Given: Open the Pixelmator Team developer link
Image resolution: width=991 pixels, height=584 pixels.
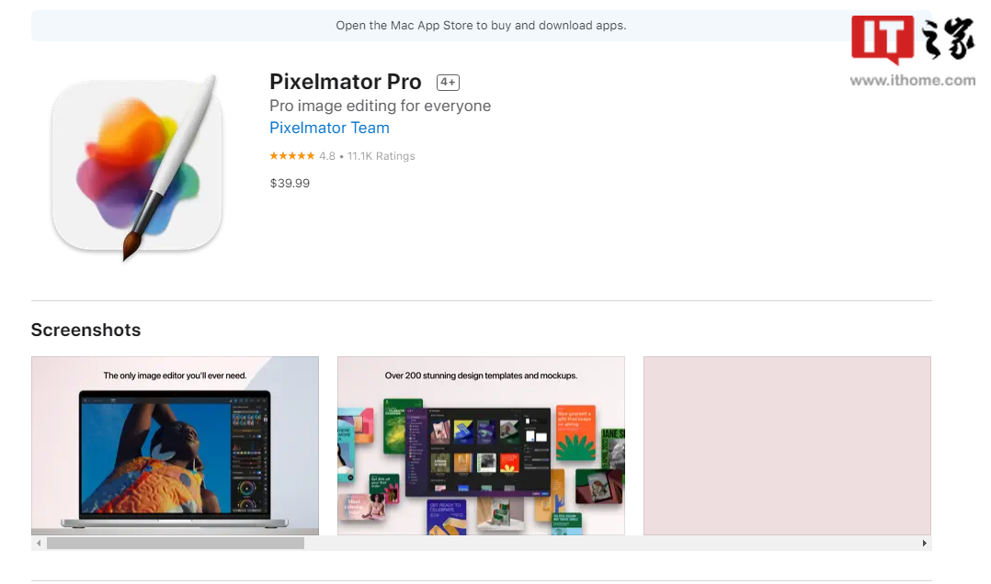Looking at the screenshot, I should click(329, 129).
